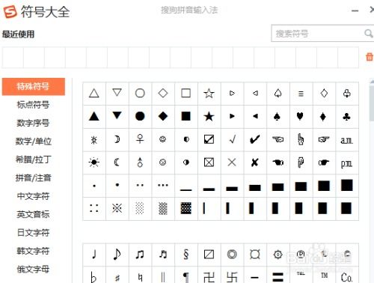Open the 英文音标 category
Viewport: 374px width, 283px height.
pyautogui.click(x=33, y=214)
